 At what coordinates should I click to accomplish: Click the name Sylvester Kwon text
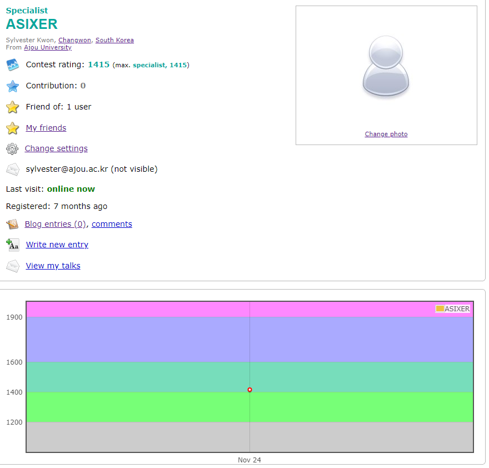(x=31, y=40)
